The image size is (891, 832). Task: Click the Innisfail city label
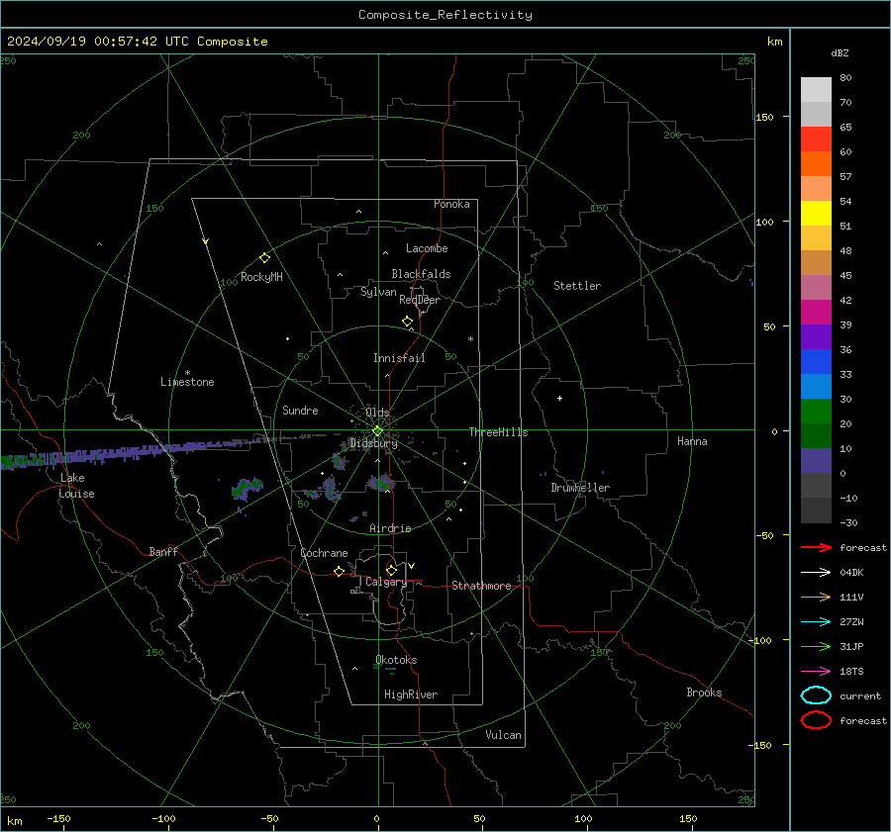pos(399,358)
